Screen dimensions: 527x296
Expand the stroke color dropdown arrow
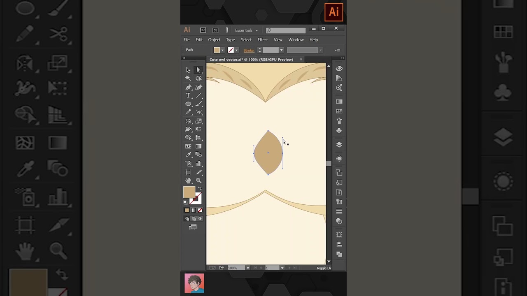point(236,50)
